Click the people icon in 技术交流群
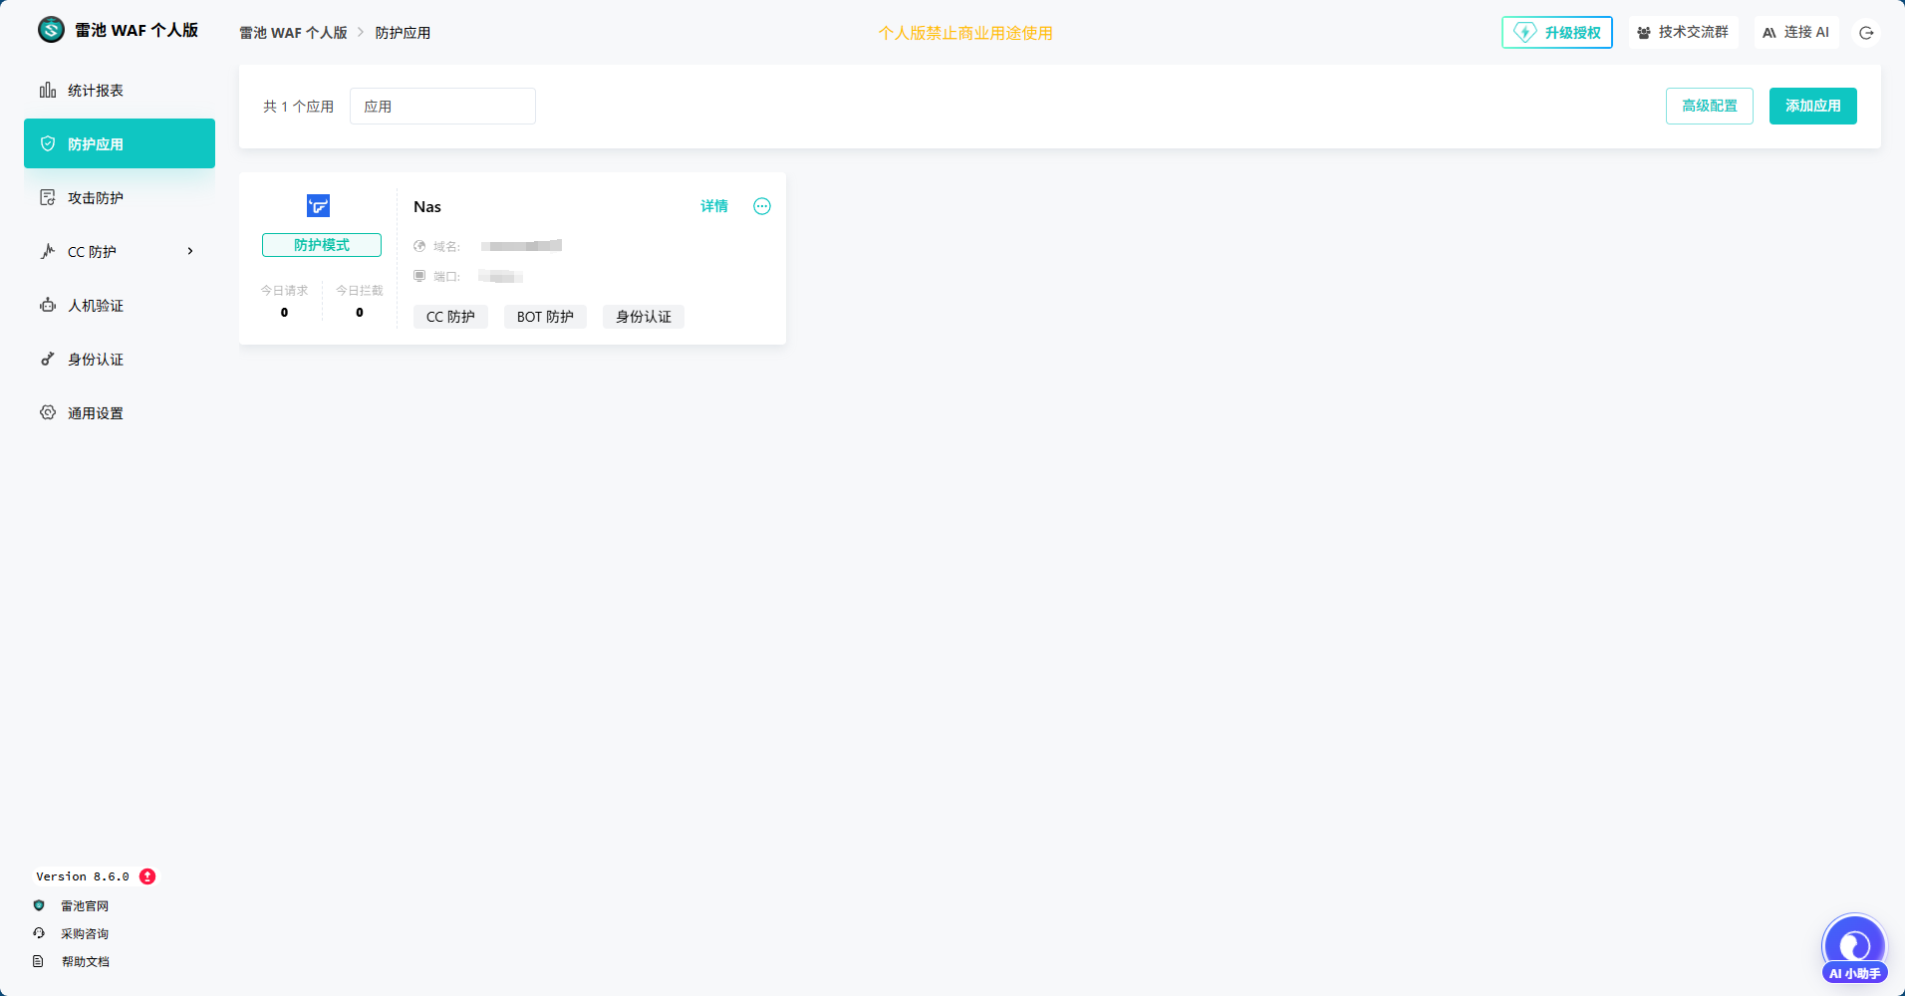The height and width of the screenshot is (996, 1905). [x=1644, y=33]
